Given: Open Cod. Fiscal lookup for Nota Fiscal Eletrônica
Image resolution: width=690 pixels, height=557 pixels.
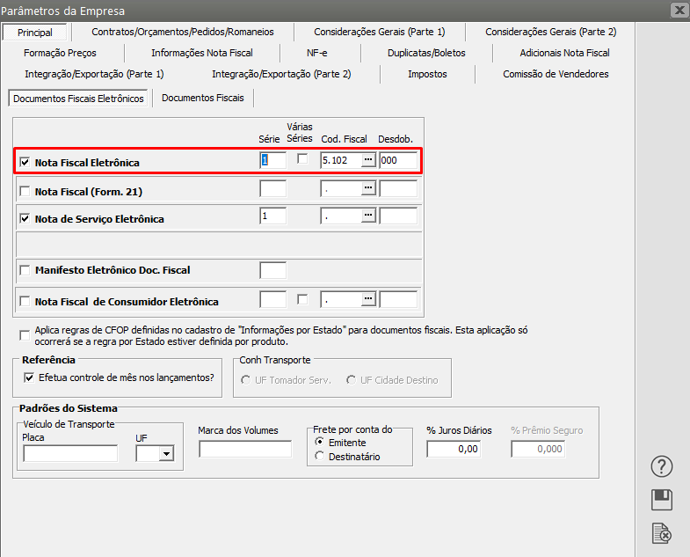Looking at the screenshot, I should 368,160.
